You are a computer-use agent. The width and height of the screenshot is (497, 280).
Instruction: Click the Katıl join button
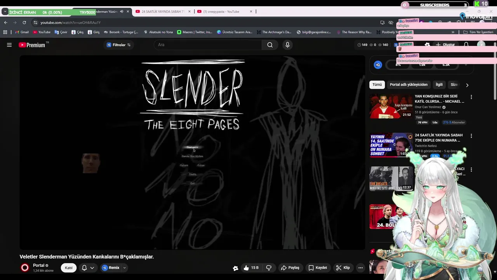pos(69,268)
